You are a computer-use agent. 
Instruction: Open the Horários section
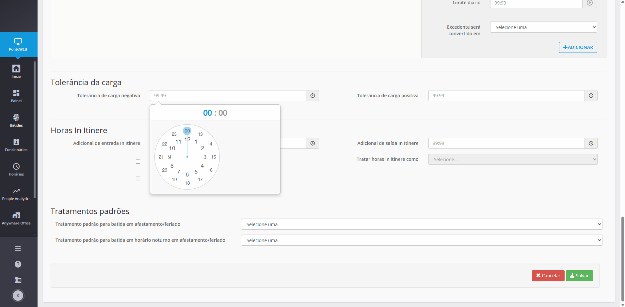(16, 169)
